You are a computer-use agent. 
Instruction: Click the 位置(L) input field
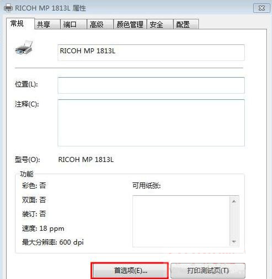pyautogui.click(x=151, y=85)
